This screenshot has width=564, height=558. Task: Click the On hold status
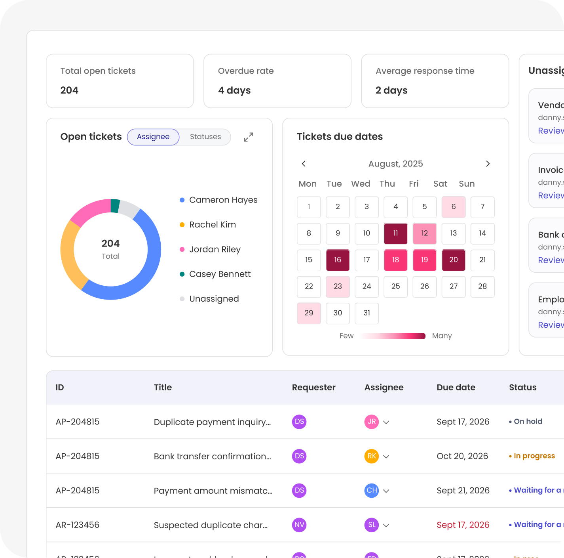[526, 422]
